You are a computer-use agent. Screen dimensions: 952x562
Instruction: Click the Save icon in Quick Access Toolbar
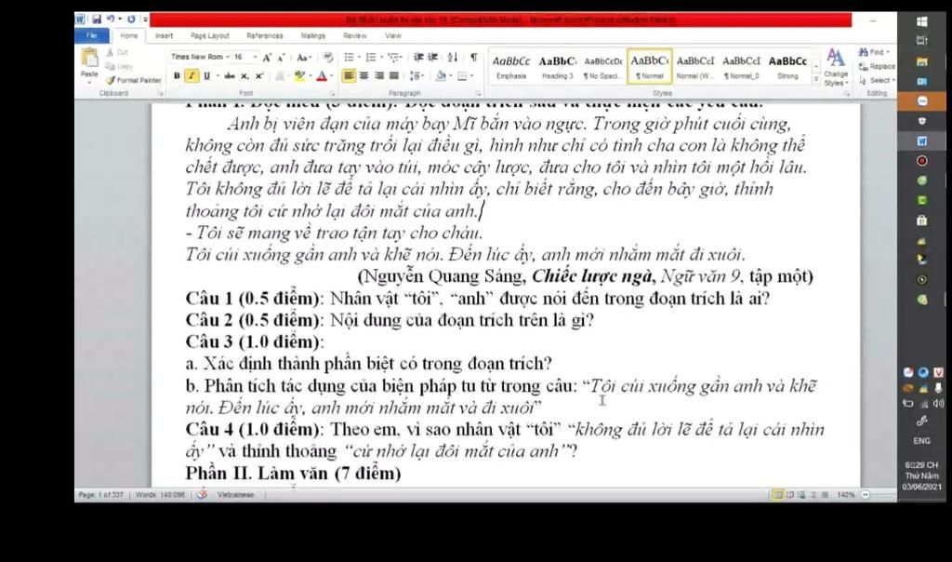[97, 20]
